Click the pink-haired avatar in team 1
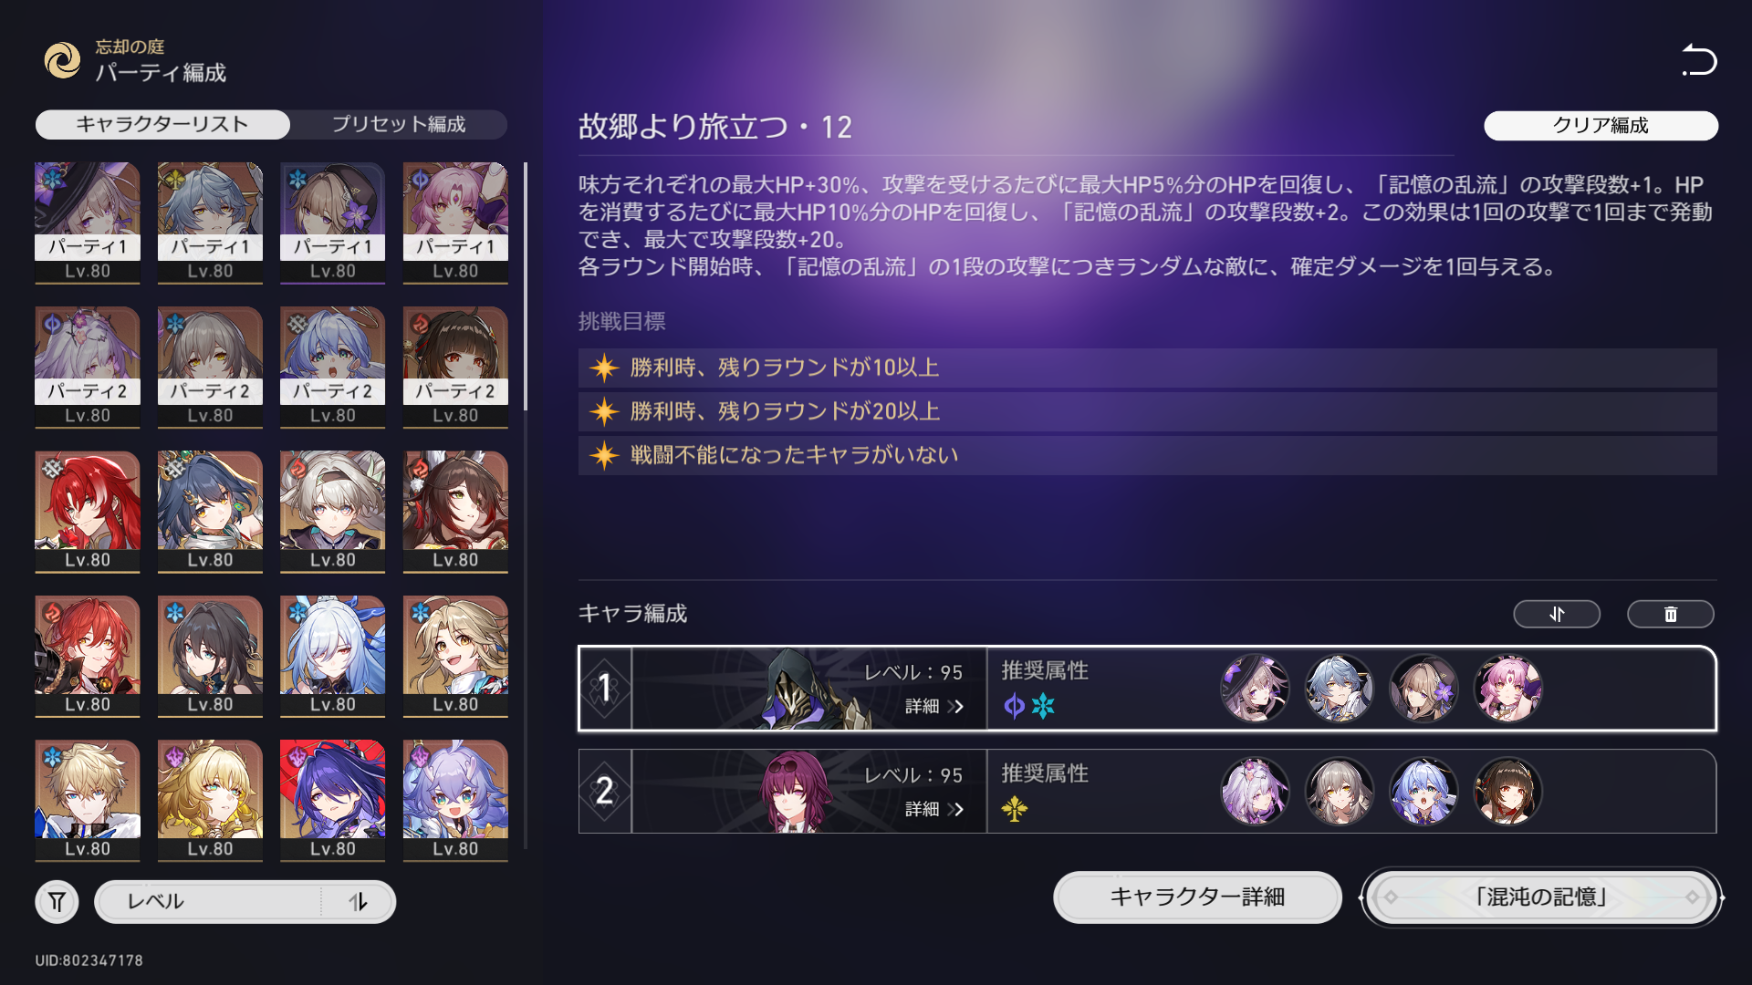1752x985 pixels. 1507,689
